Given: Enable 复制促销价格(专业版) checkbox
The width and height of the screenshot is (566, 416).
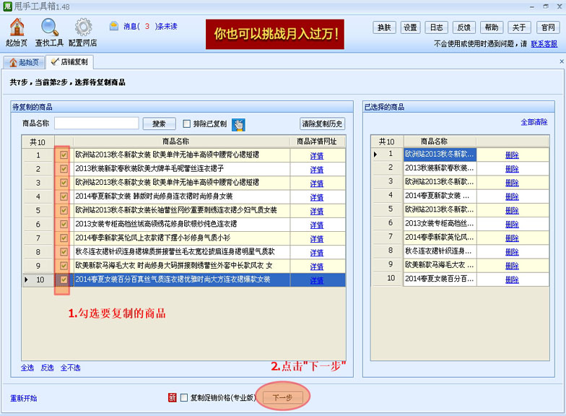Looking at the screenshot, I should [184, 397].
